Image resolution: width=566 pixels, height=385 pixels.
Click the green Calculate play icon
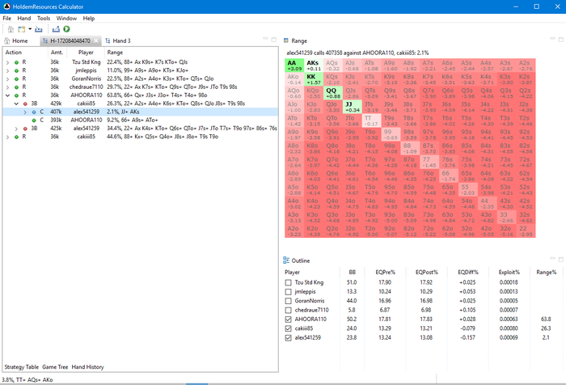click(66, 29)
